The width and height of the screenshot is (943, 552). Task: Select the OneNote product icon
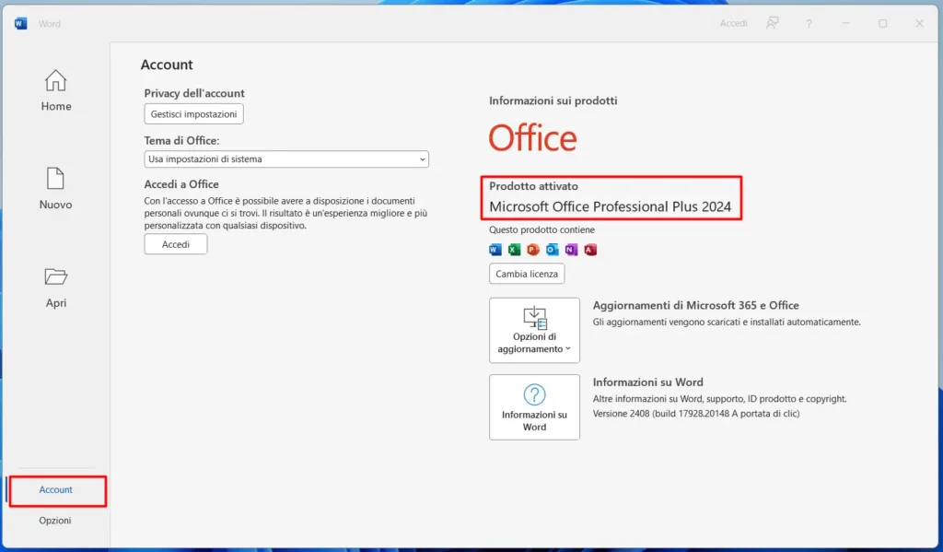point(572,249)
